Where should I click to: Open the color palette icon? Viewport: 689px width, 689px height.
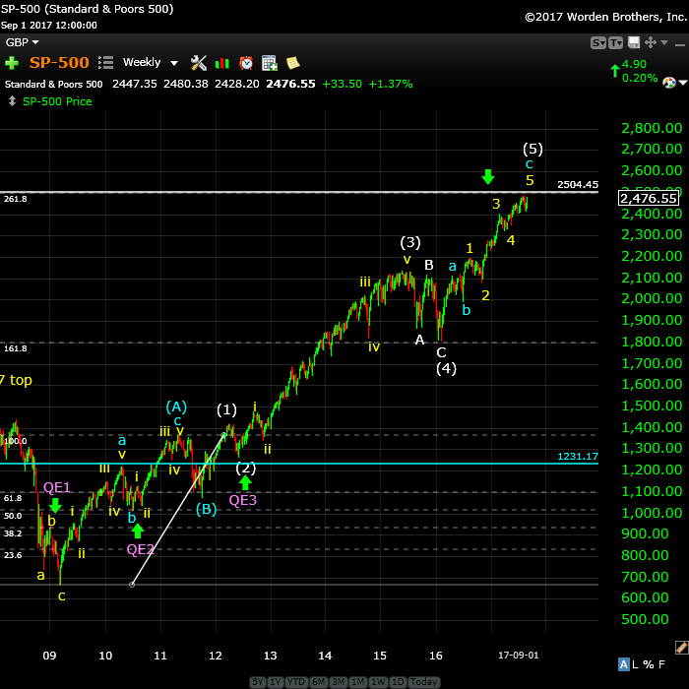pyautogui.click(x=668, y=82)
